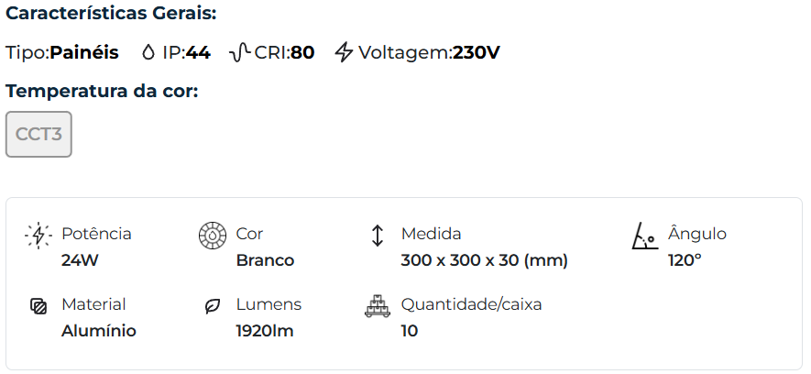Click the 1920lm lumens value
811x374 pixels.
[265, 331]
